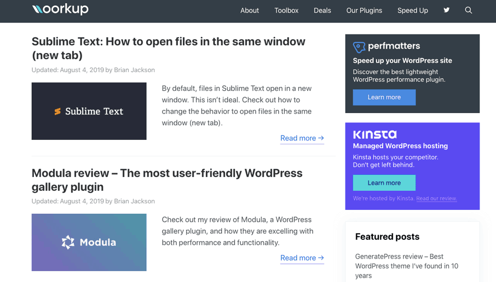Open the woorkup logo homepage
496x282 pixels.
coord(60,9)
